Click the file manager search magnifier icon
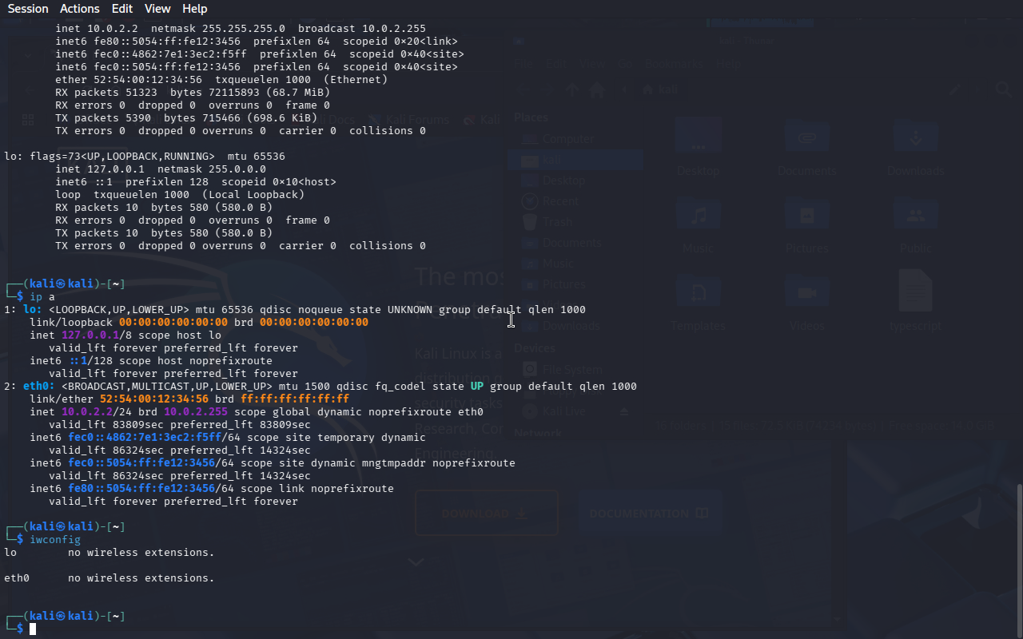This screenshot has height=639, width=1023. pos(1004,90)
